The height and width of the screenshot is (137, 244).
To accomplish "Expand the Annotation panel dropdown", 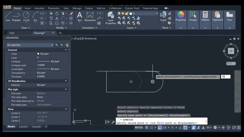I will coord(90,28).
